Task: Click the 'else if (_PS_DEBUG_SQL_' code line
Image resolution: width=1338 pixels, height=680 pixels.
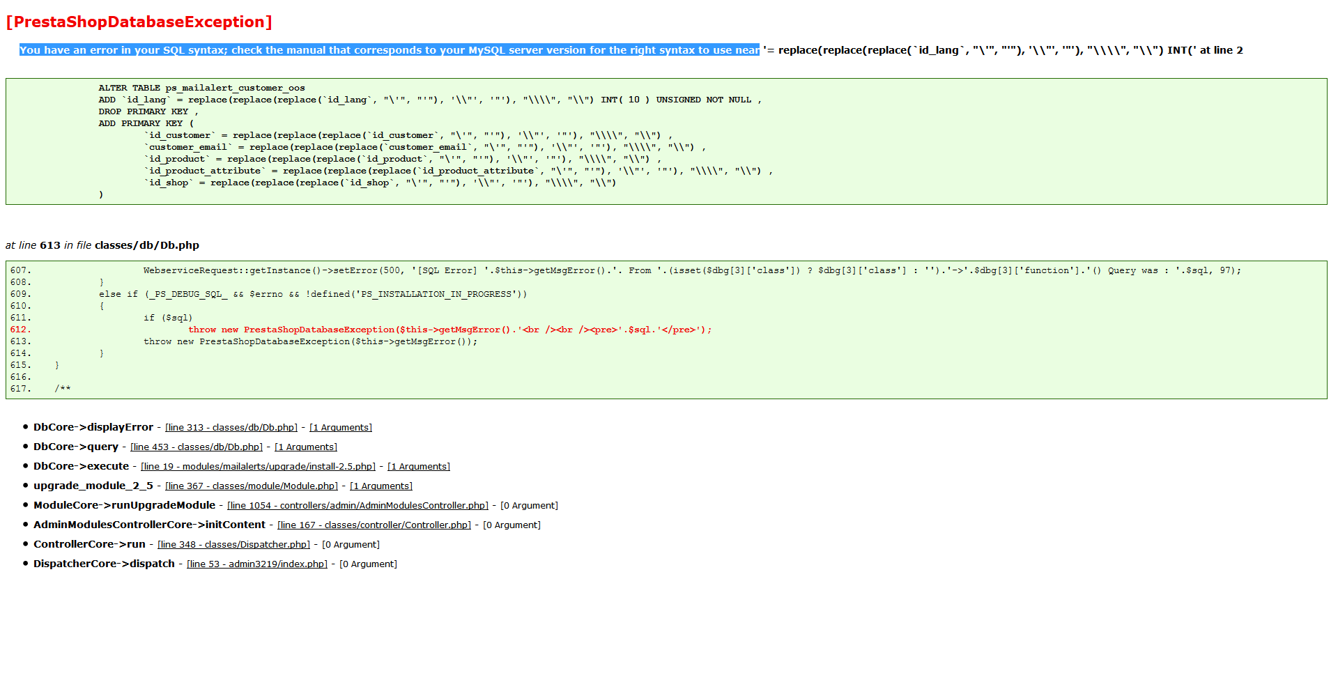Action: [x=313, y=294]
